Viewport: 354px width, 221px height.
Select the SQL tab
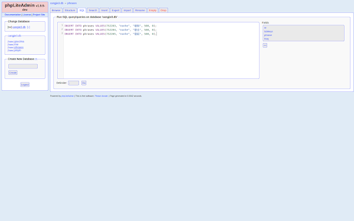coord(82,11)
